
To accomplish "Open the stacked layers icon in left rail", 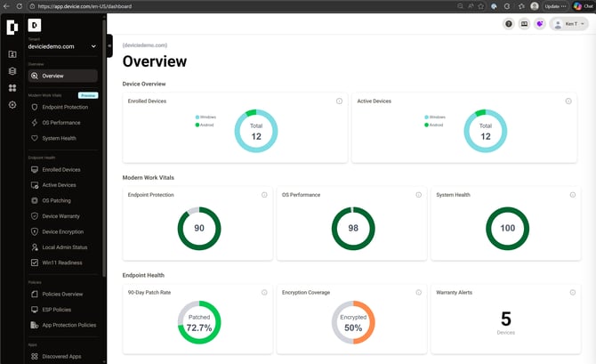I will click(x=12, y=71).
